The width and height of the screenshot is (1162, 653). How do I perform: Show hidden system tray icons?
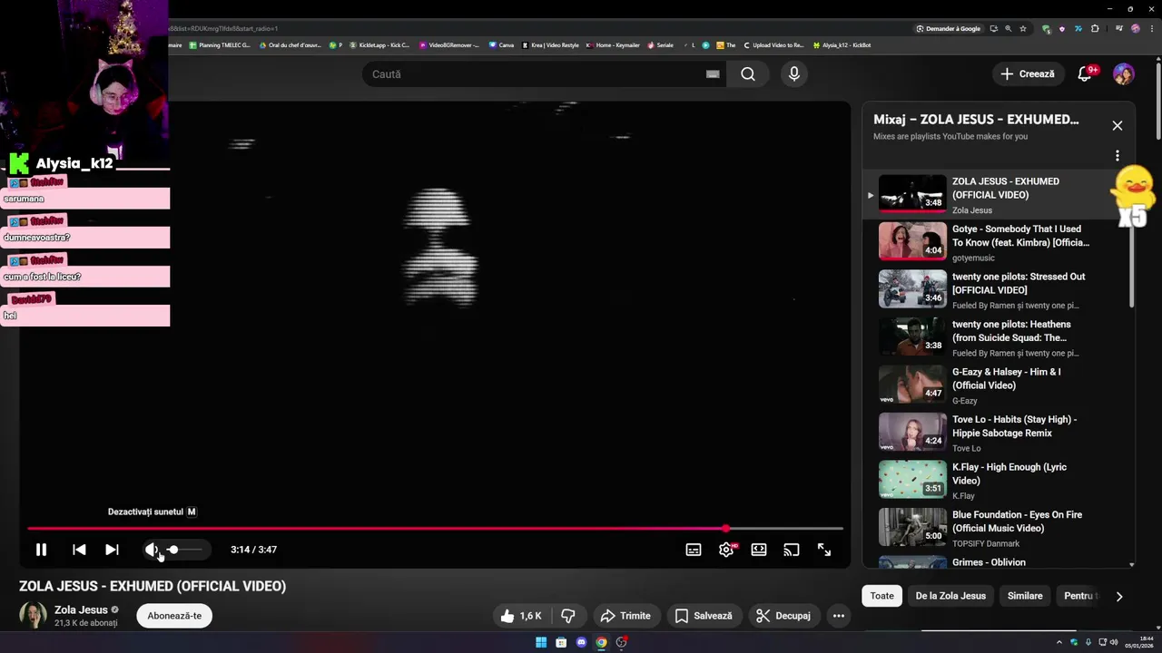point(1059,642)
